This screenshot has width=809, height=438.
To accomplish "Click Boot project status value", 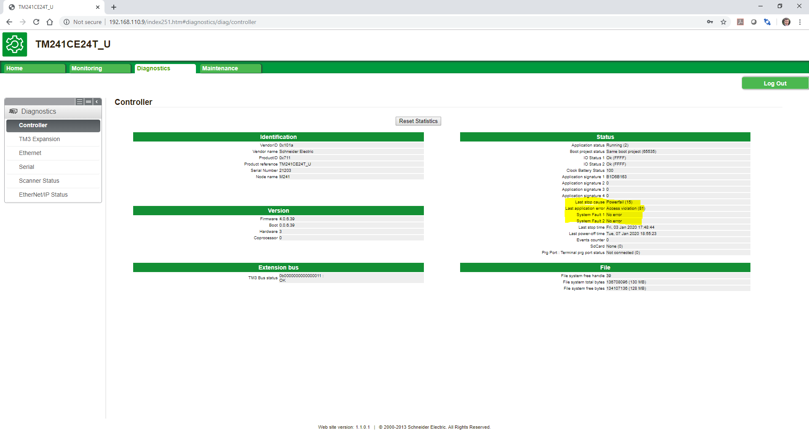I will [631, 152].
